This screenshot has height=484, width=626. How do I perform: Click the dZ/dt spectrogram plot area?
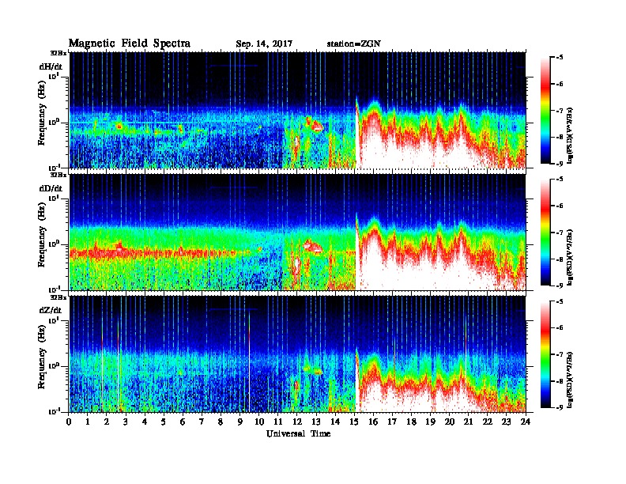click(x=298, y=354)
